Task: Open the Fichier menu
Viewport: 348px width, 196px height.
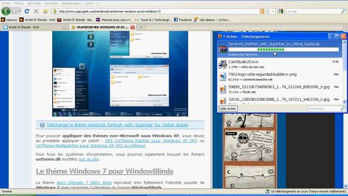Action: point(6,3)
